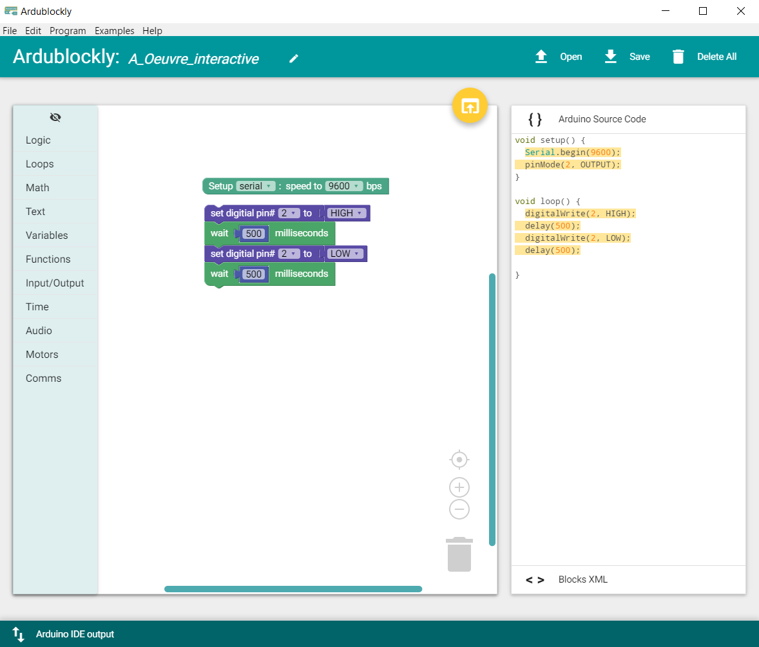Toggle the Arduino Source Code panel header
Screen dimensions: 759x647
[601, 119]
